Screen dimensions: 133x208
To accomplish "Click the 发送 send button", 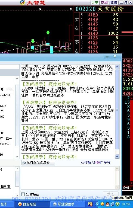I will pos(110,194).
